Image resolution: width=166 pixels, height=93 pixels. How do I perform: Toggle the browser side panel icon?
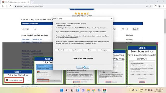tap(155, 6)
